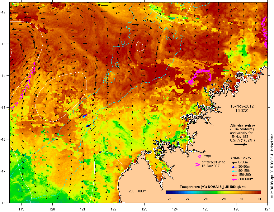Click the colorbar tick label '30'
Screen dimensions: 274x212
(242, 199)
